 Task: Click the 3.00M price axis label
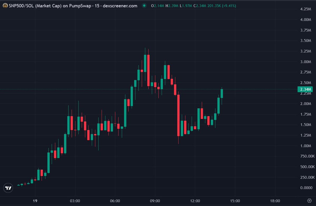click(x=305, y=62)
